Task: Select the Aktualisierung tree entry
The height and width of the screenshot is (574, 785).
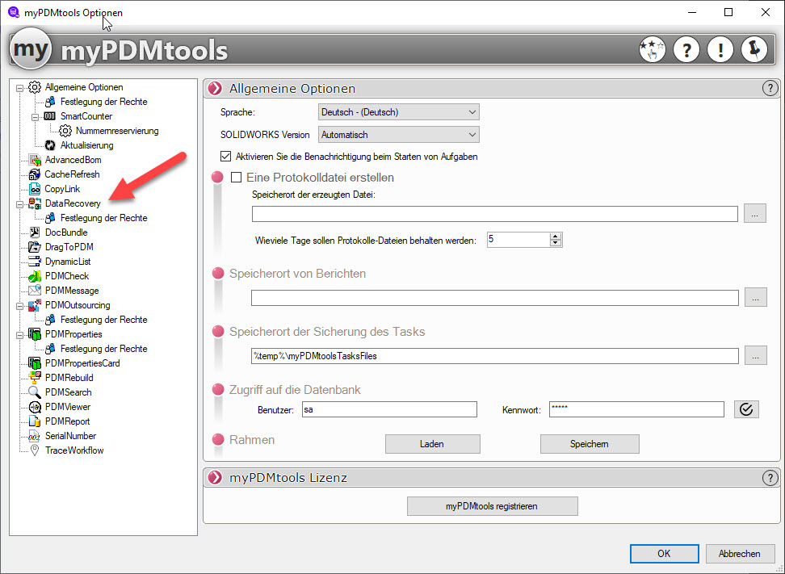Action: pyautogui.click(x=86, y=145)
